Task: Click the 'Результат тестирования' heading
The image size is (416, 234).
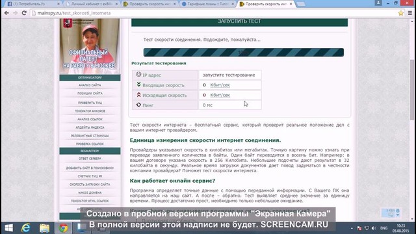Action: [x=159, y=63]
